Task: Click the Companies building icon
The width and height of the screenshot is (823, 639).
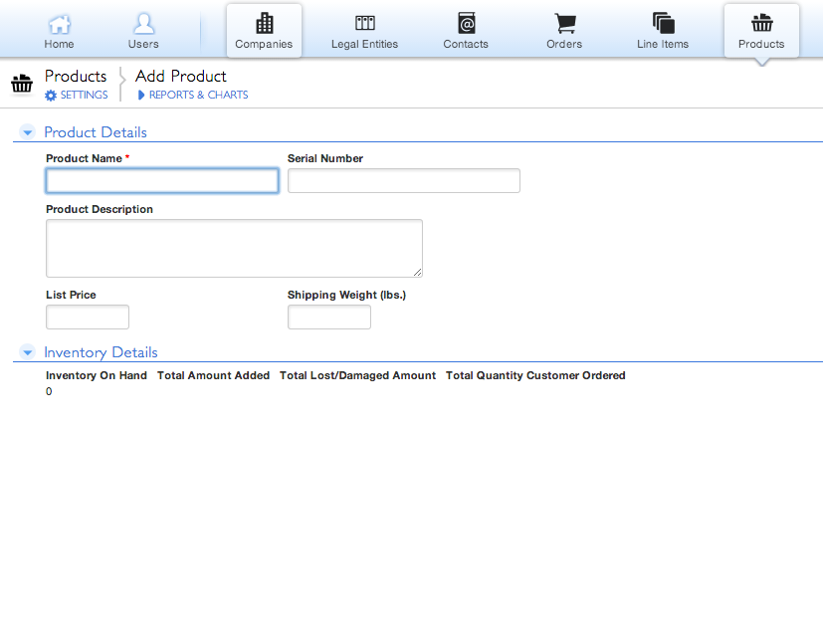Action: click(x=264, y=23)
